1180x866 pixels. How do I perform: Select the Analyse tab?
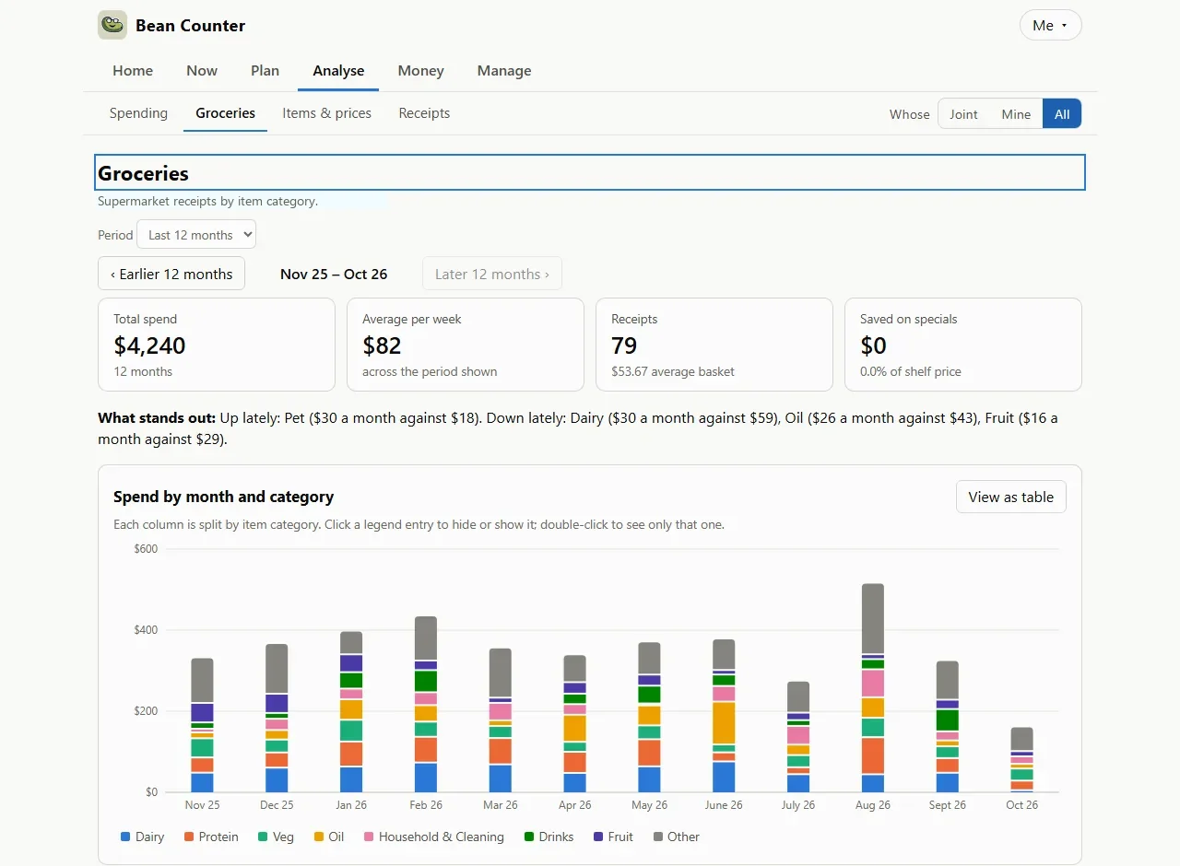(338, 71)
